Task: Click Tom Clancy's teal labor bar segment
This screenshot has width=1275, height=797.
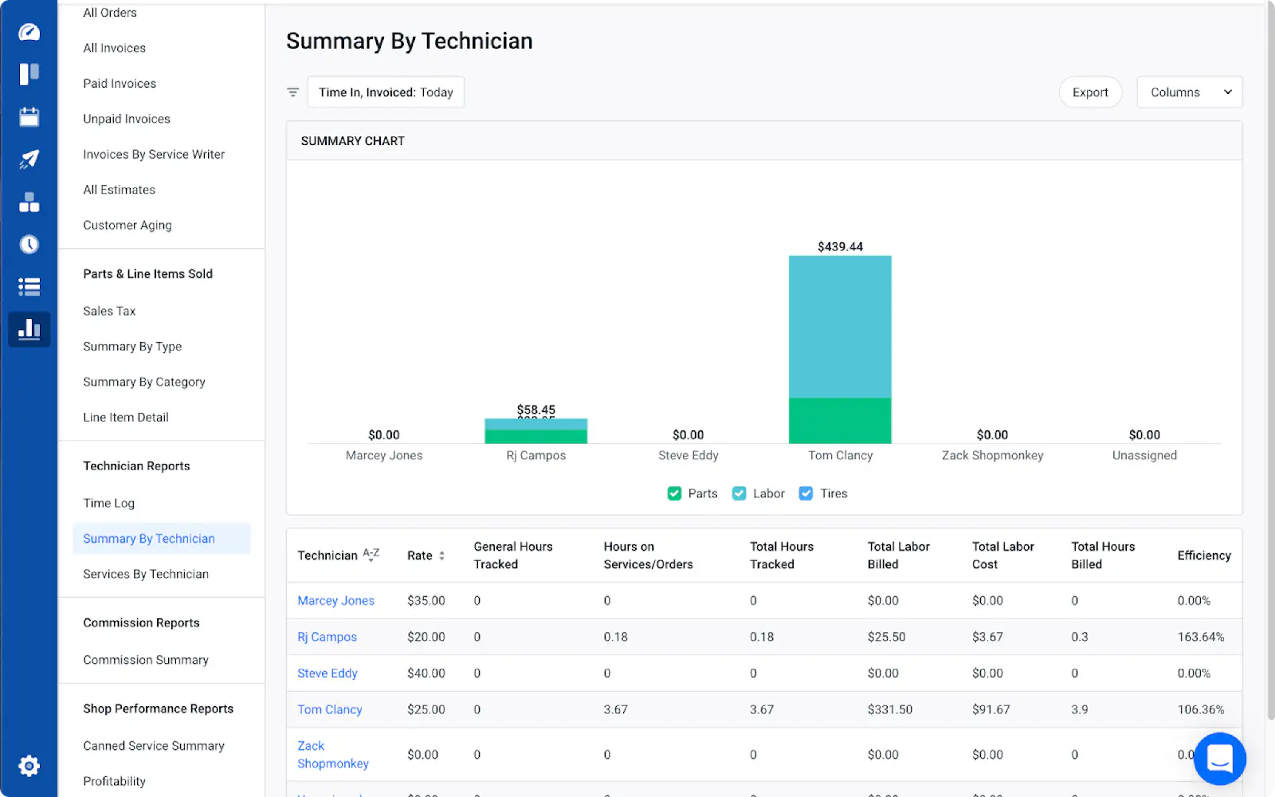Action: coord(840,327)
